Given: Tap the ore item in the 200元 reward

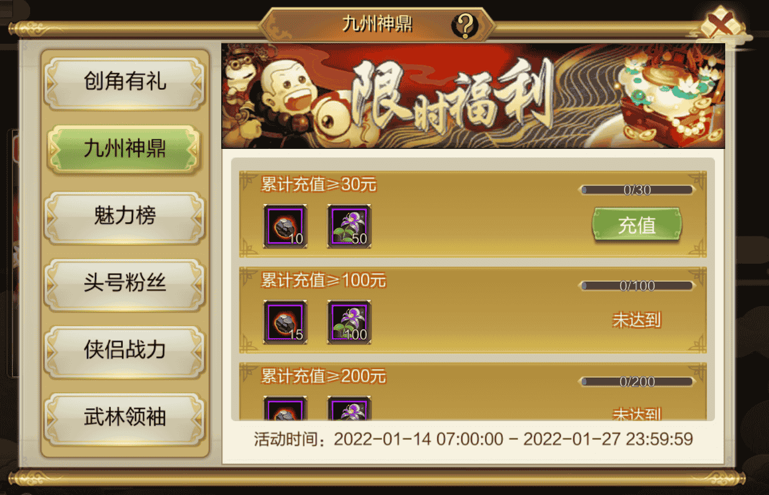Looking at the screenshot, I should click(x=285, y=408).
